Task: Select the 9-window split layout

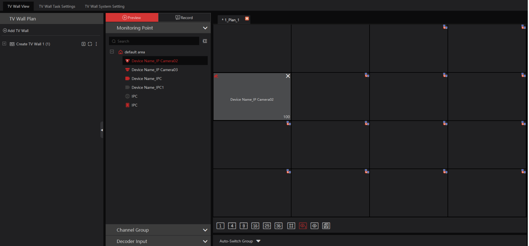Action: (x=244, y=226)
